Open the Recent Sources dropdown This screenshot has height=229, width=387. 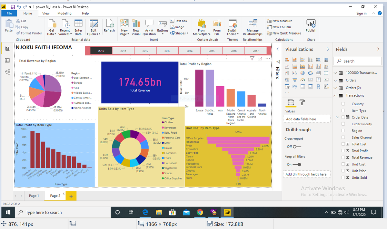[65, 27]
